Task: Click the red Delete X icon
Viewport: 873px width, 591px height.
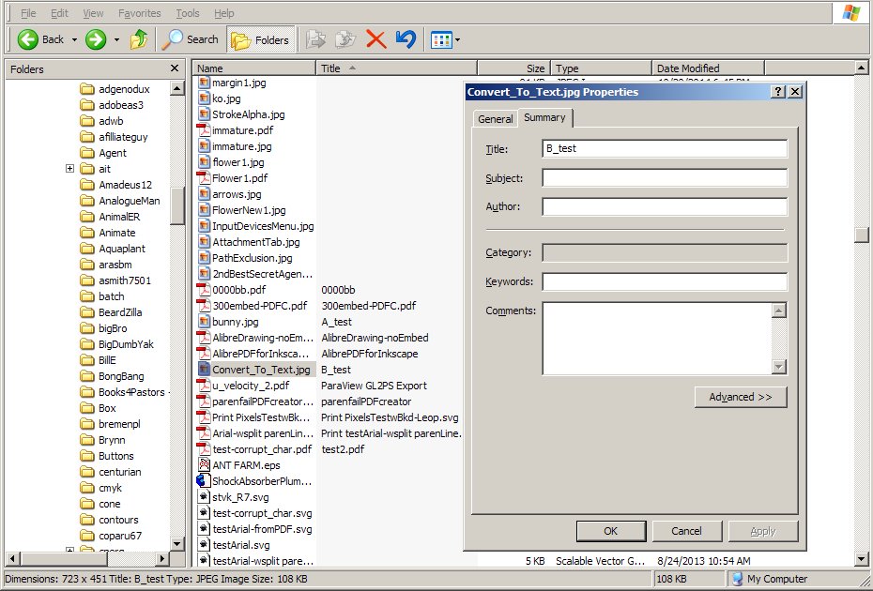Action: (375, 39)
